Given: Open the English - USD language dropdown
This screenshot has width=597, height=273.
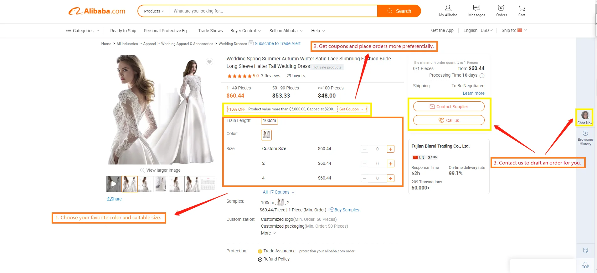Looking at the screenshot, I should pyautogui.click(x=478, y=30).
